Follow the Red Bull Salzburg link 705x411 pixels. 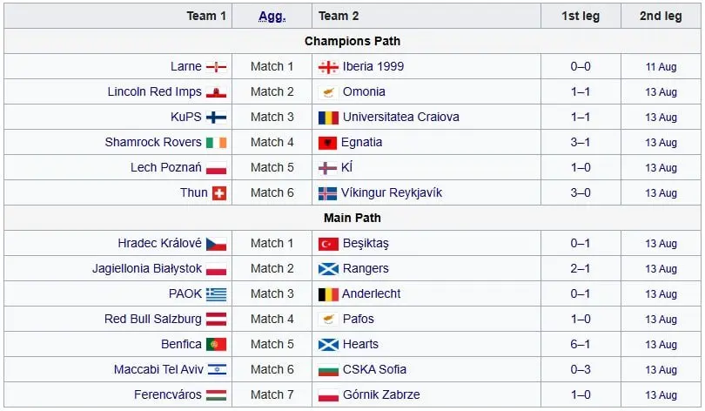click(153, 319)
